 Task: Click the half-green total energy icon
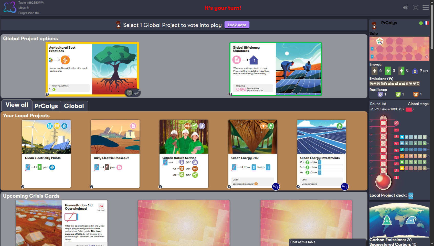click(401, 71)
